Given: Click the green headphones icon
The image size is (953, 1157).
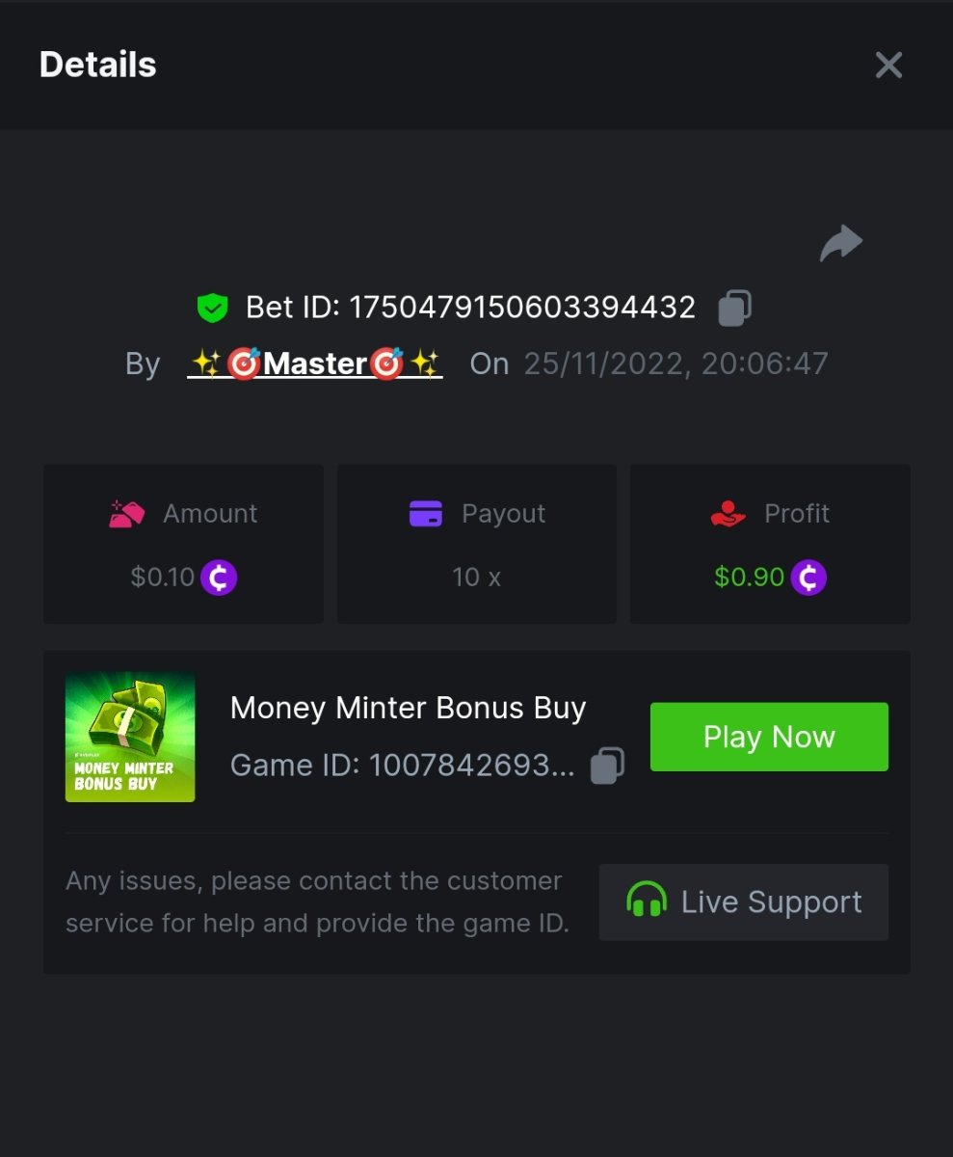Looking at the screenshot, I should coord(646,901).
